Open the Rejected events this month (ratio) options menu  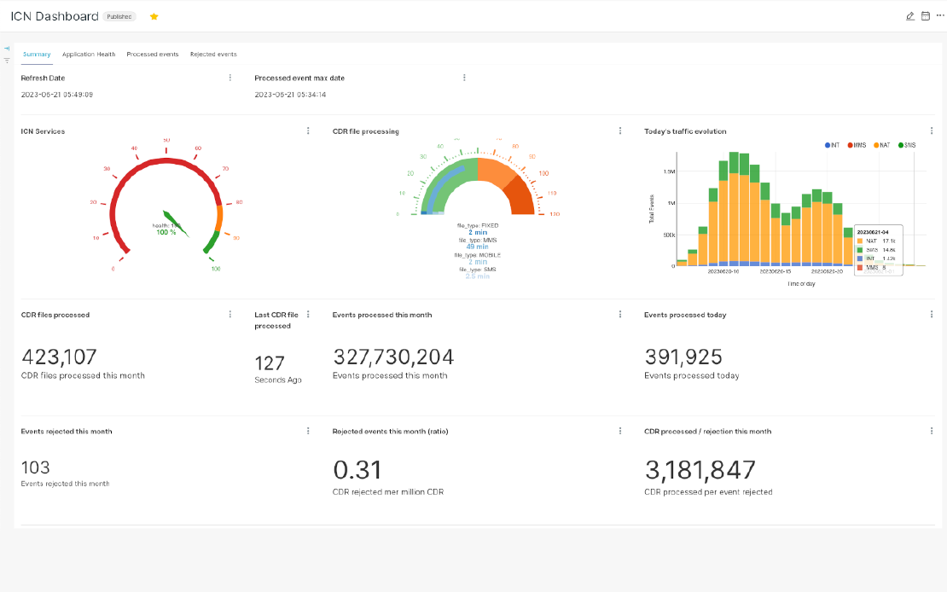(x=619, y=431)
